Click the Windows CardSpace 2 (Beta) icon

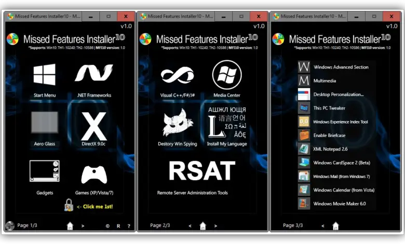click(304, 162)
